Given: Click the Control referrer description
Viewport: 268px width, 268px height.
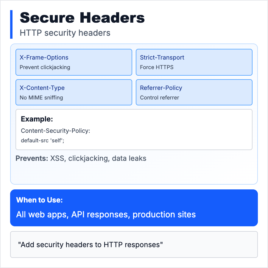Looking at the screenshot, I should 160,98.
